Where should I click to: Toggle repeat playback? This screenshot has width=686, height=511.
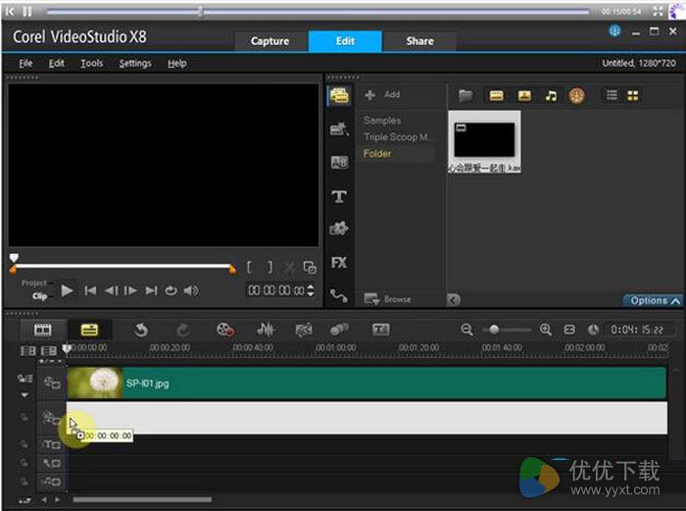coord(171,290)
